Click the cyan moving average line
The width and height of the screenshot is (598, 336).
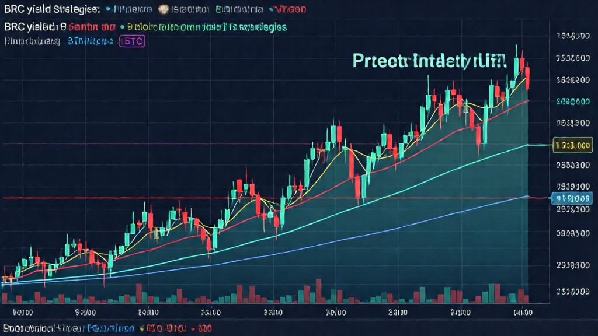pyautogui.click(x=409, y=177)
